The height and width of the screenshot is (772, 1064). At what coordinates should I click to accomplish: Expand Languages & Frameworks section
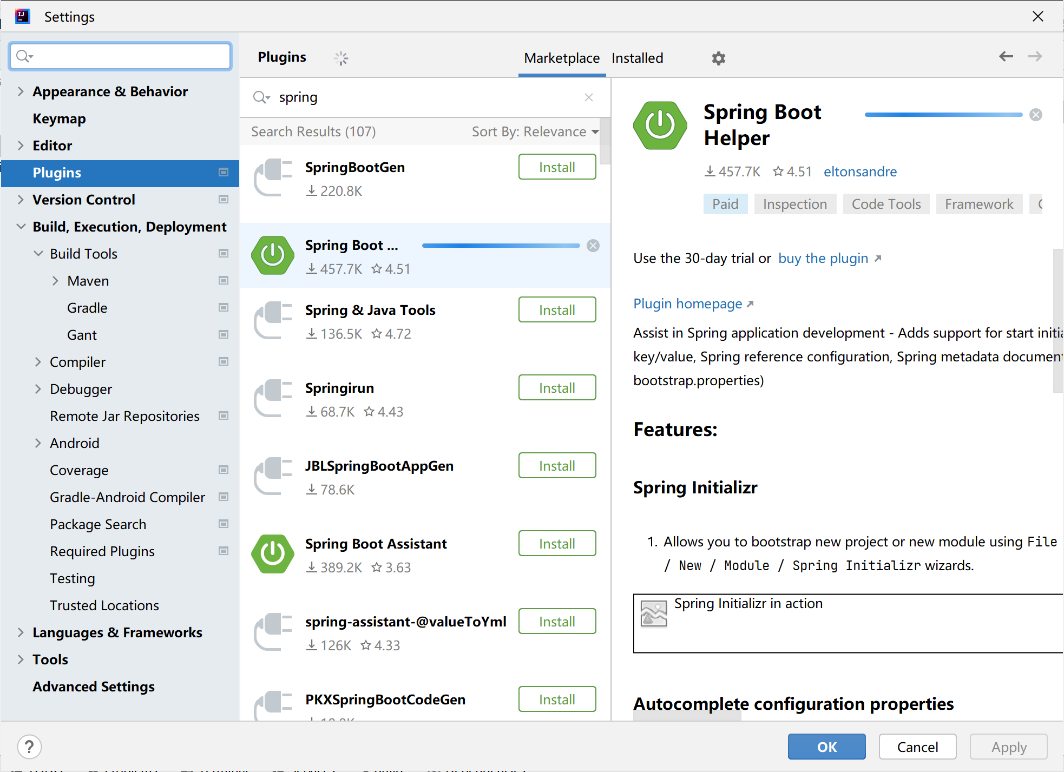click(21, 632)
